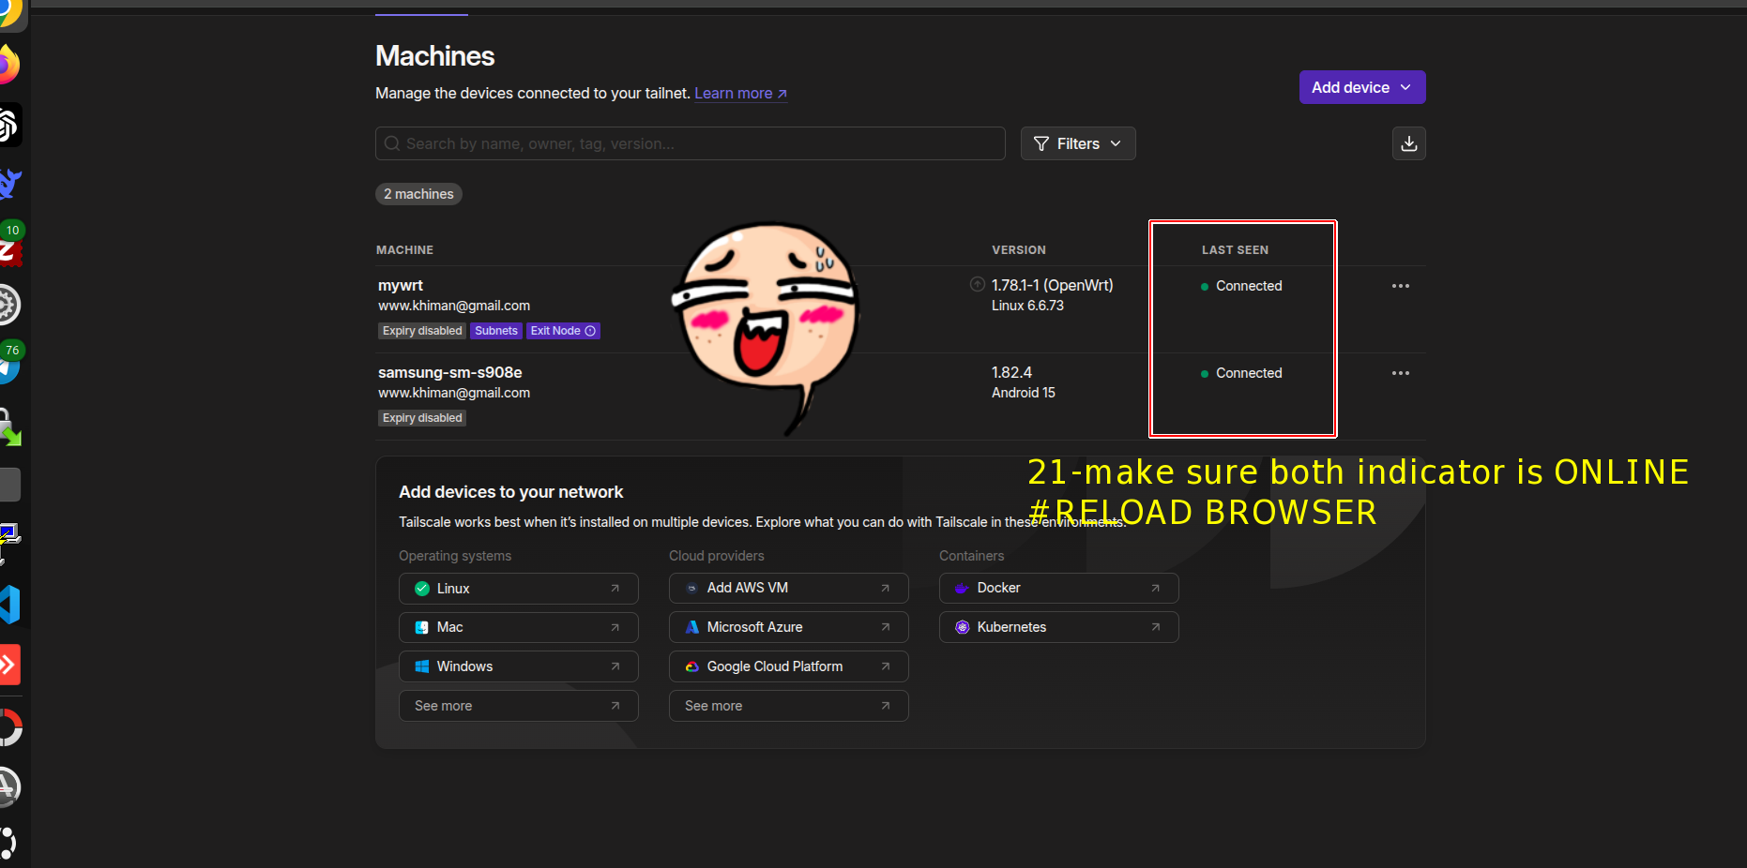Click Connected status for mywrt

point(1241,286)
